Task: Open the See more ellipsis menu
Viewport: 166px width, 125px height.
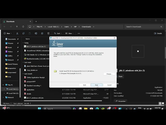Action: (x=79, y=33)
